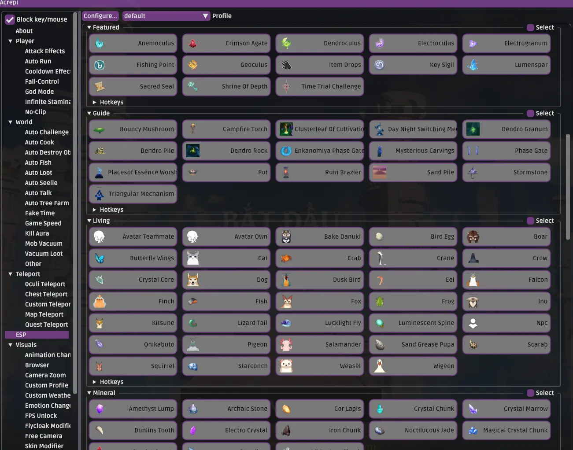Image resolution: width=573 pixels, height=450 pixels.
Task: Click the Amethyst Lump icon
Action: (100, 409)
